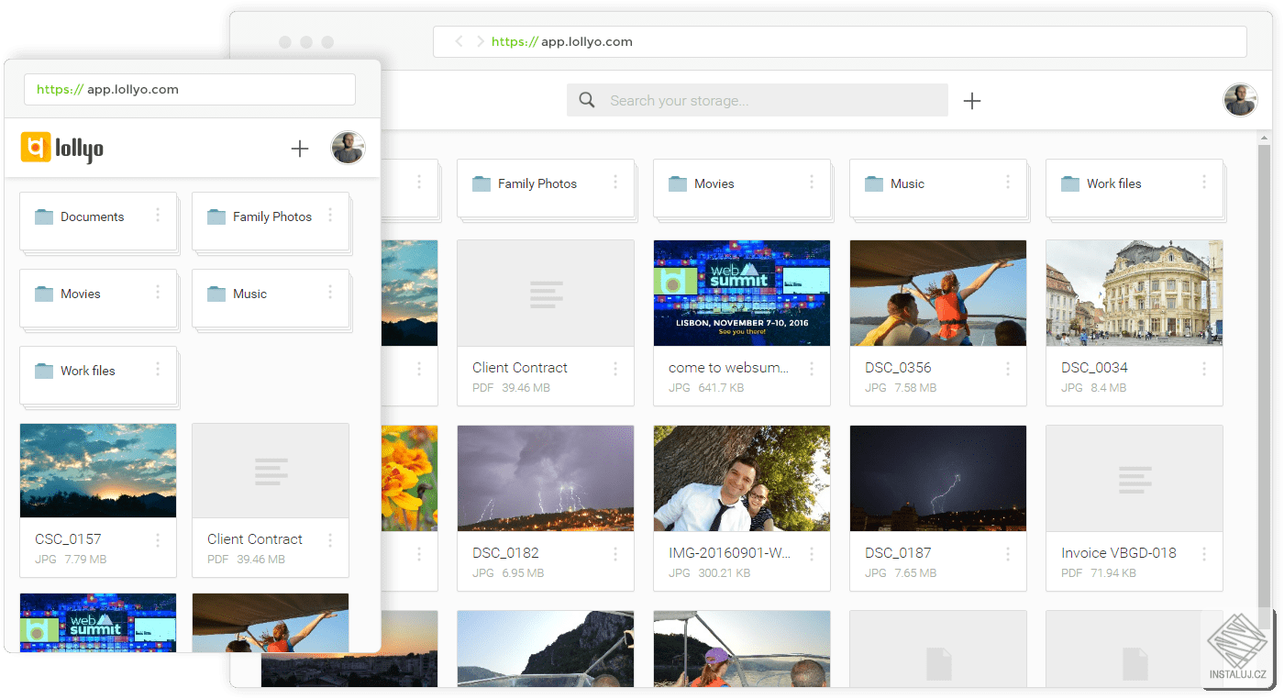Click the vertical scrollbar in the back window

tap(1264, 385)
